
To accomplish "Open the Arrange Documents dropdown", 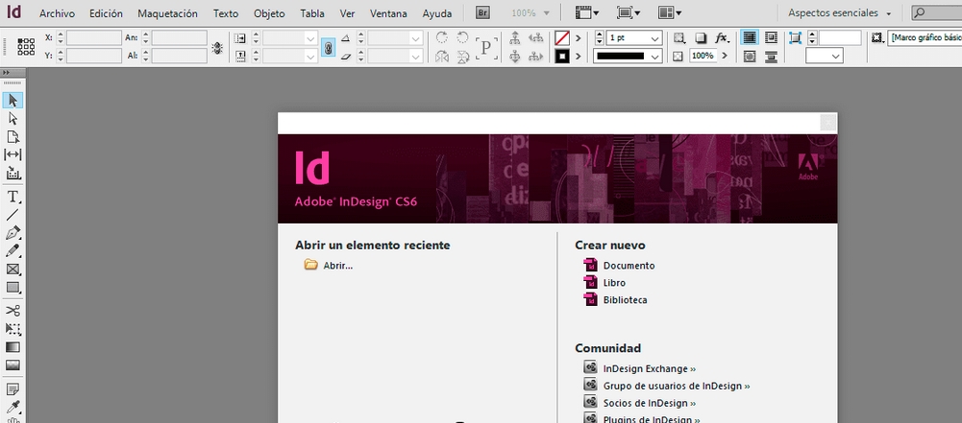I will tap(669, 12).
